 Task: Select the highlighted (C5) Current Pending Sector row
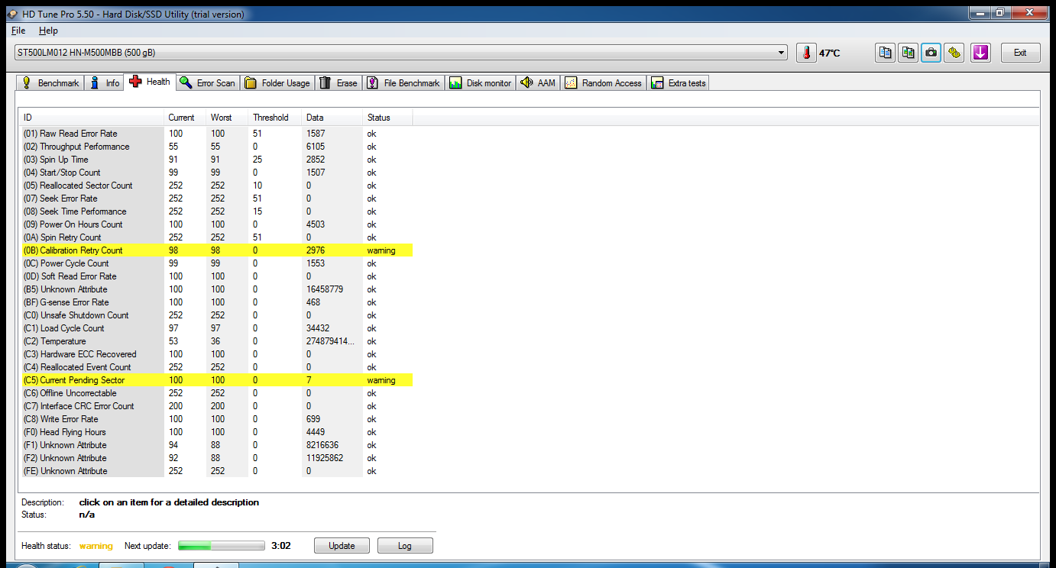tap(216, 380)
